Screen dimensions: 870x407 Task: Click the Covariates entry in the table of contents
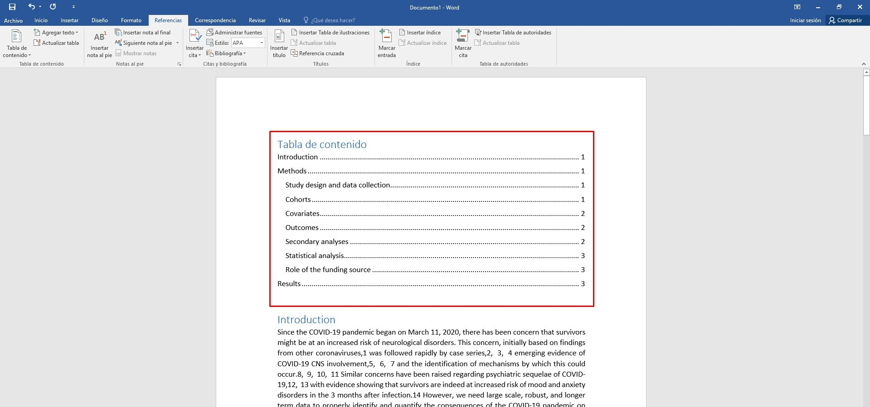point(435,214)
